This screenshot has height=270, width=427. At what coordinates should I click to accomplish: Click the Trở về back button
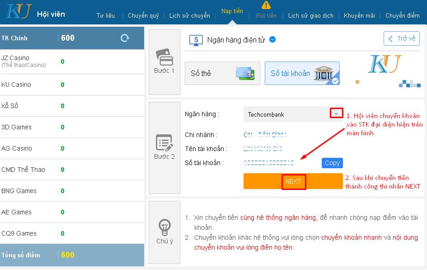click(x=401, y=39)
